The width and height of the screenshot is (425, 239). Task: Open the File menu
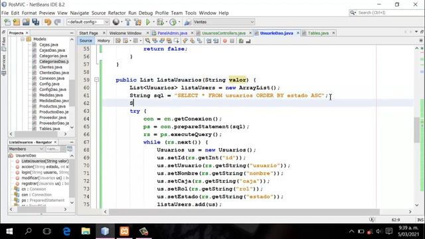5,13
